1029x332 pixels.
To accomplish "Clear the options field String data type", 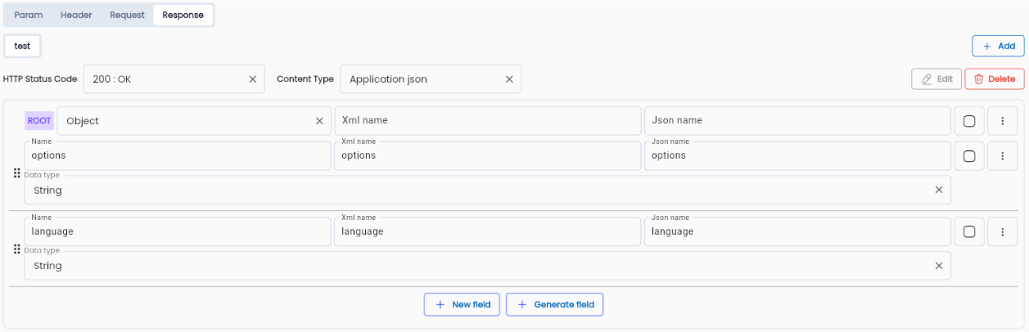I will point(938,190).
